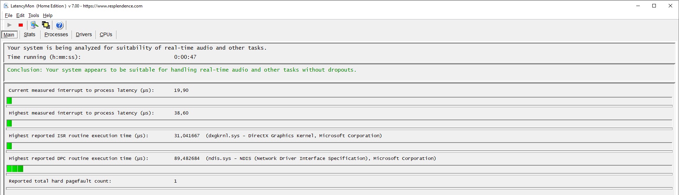This screenshot has height=195, width=679.
Task: Open the options icon with computer and pen
Action: (34, 25)
